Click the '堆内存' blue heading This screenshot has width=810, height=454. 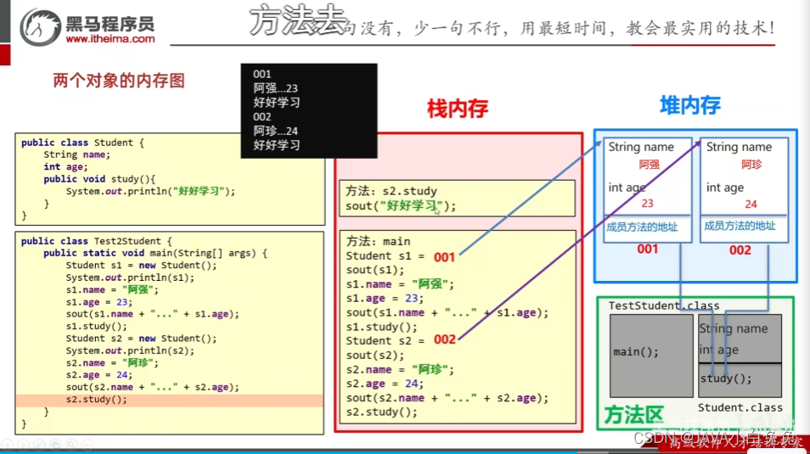[x=690, y=105]
